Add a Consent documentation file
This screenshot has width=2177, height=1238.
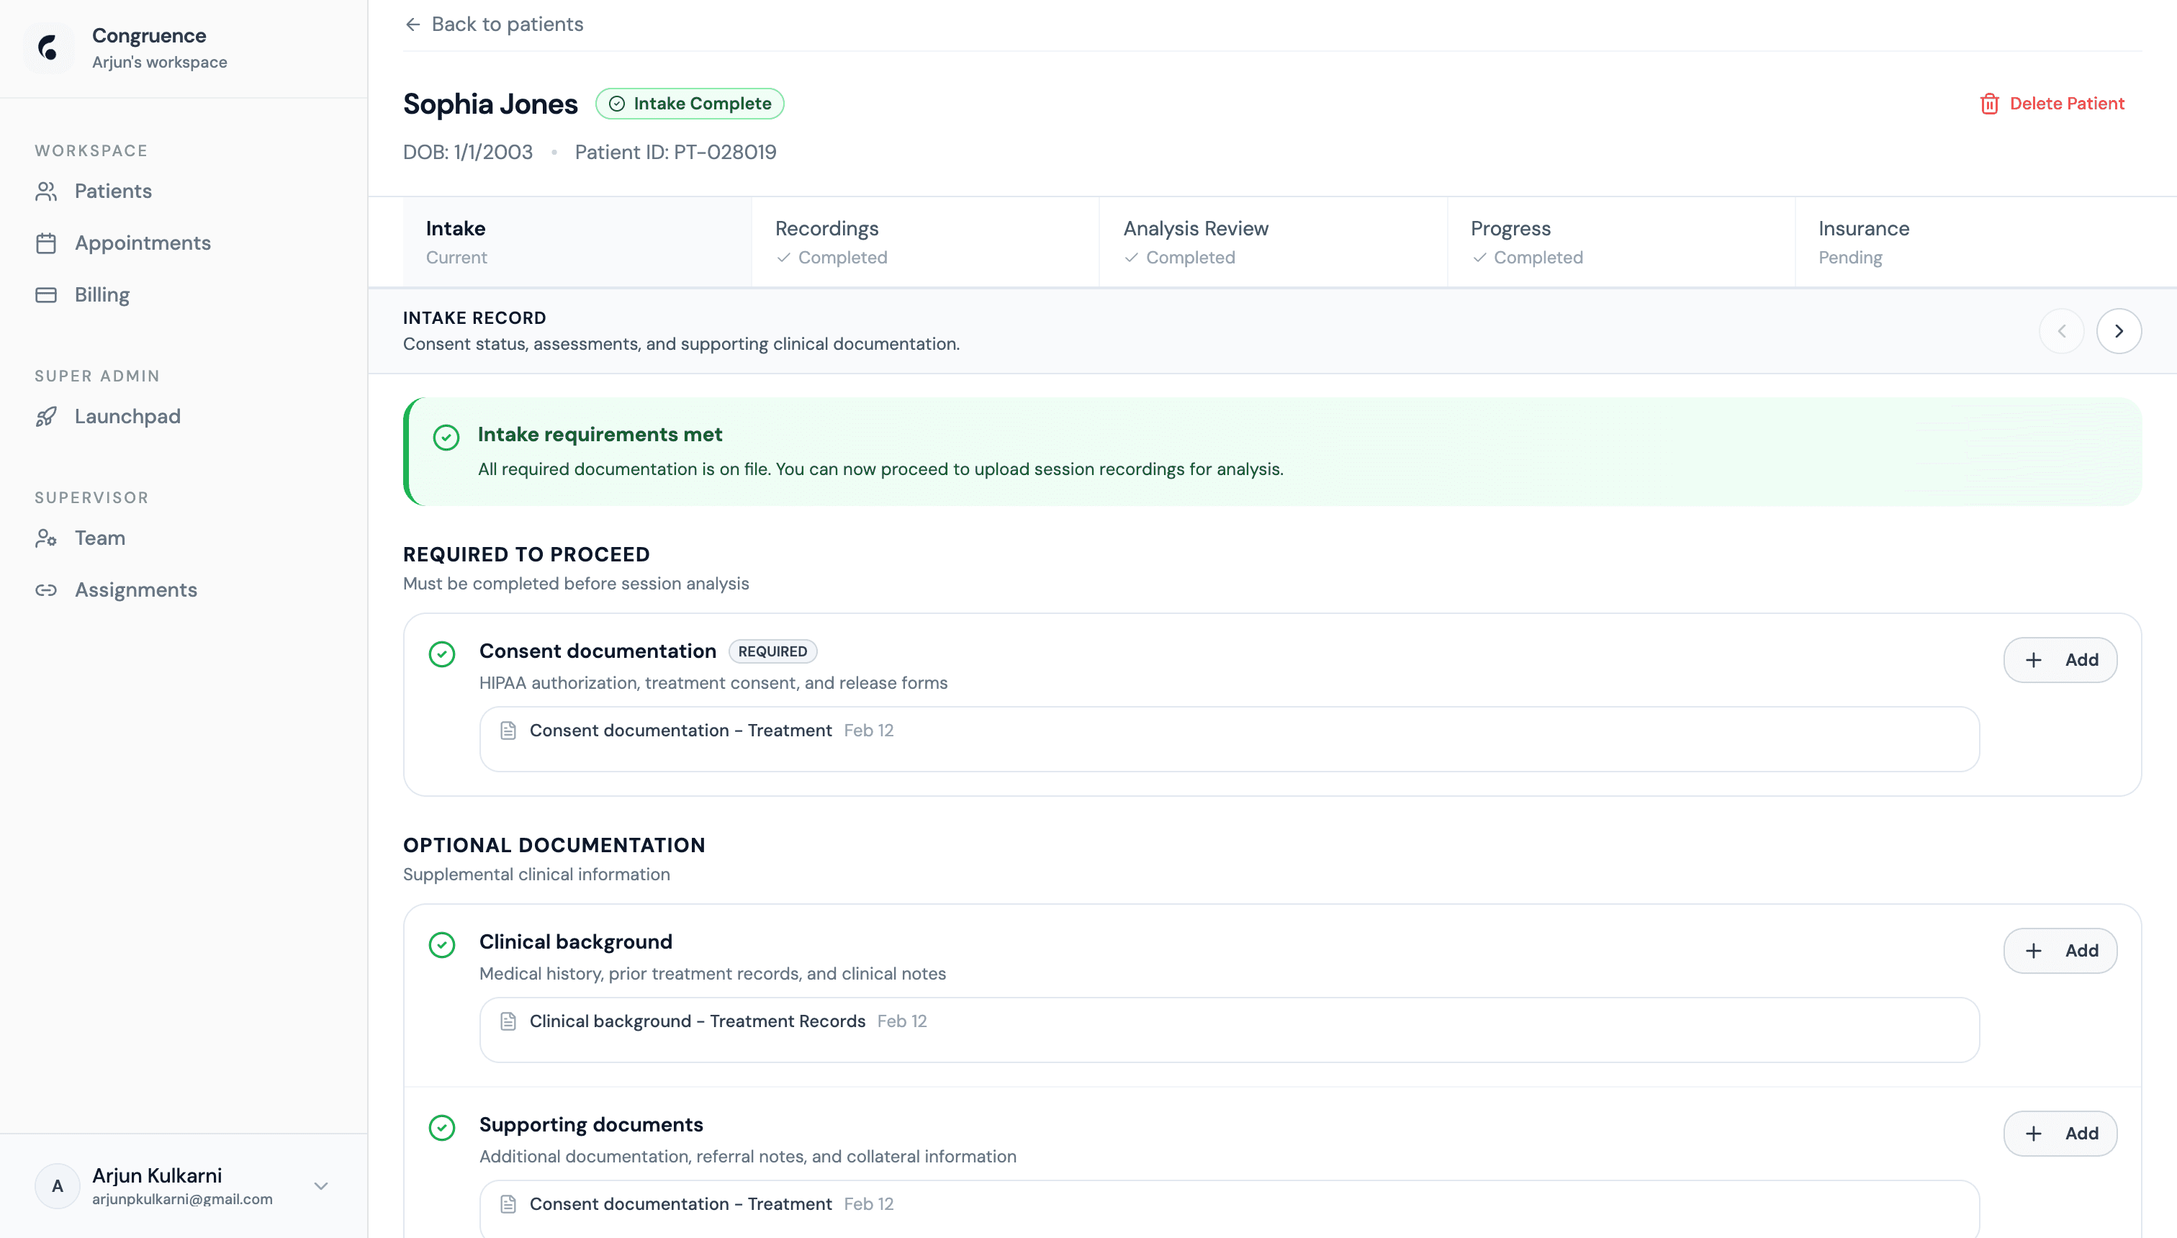2060,660
